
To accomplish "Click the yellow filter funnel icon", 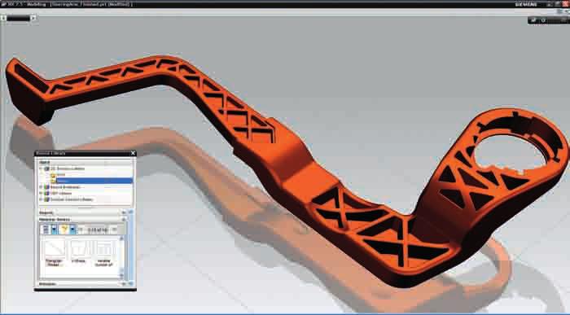I will tap(64, 230).
